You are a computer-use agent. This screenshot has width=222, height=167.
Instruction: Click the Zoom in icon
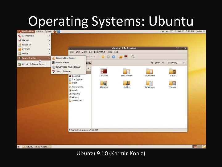tap(163, 63)
